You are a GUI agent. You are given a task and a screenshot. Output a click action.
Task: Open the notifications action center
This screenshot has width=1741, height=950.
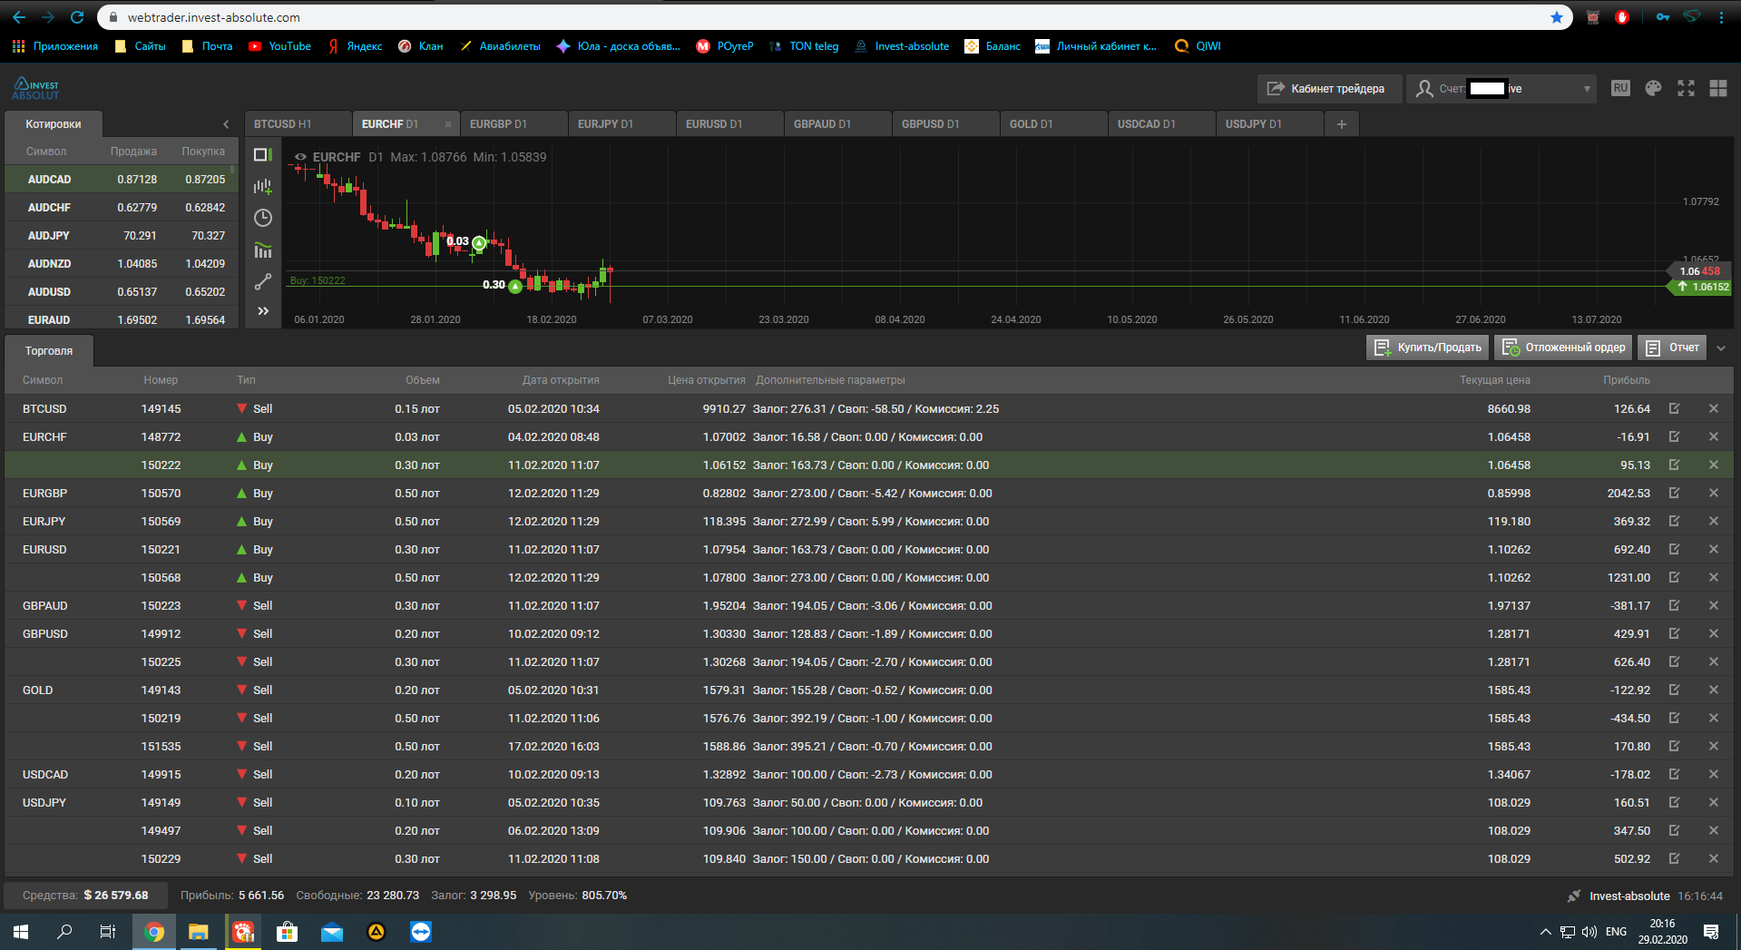click(1711, 932)
